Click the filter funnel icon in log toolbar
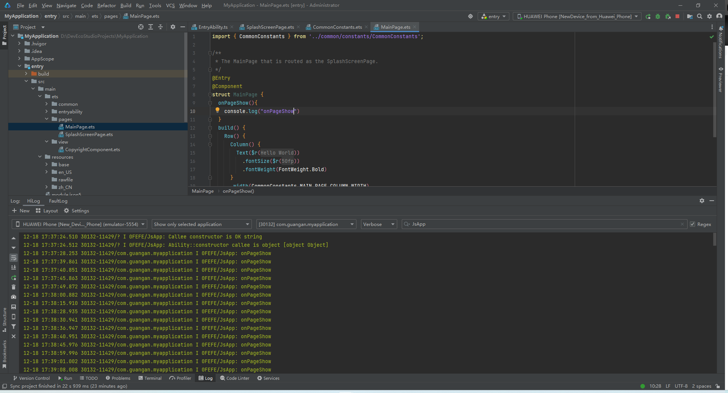The height and width of the screenshot is (393, 728). pos(14,326)
